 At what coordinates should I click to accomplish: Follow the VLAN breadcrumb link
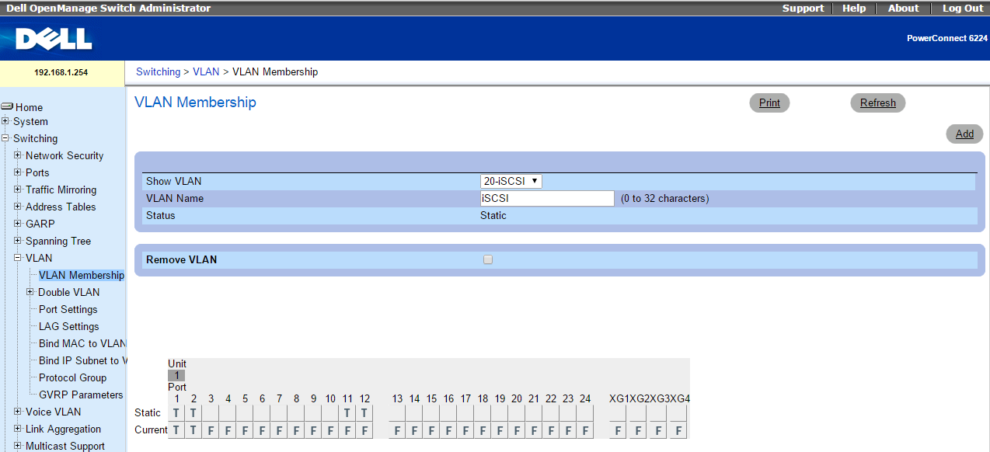[206, 71]
